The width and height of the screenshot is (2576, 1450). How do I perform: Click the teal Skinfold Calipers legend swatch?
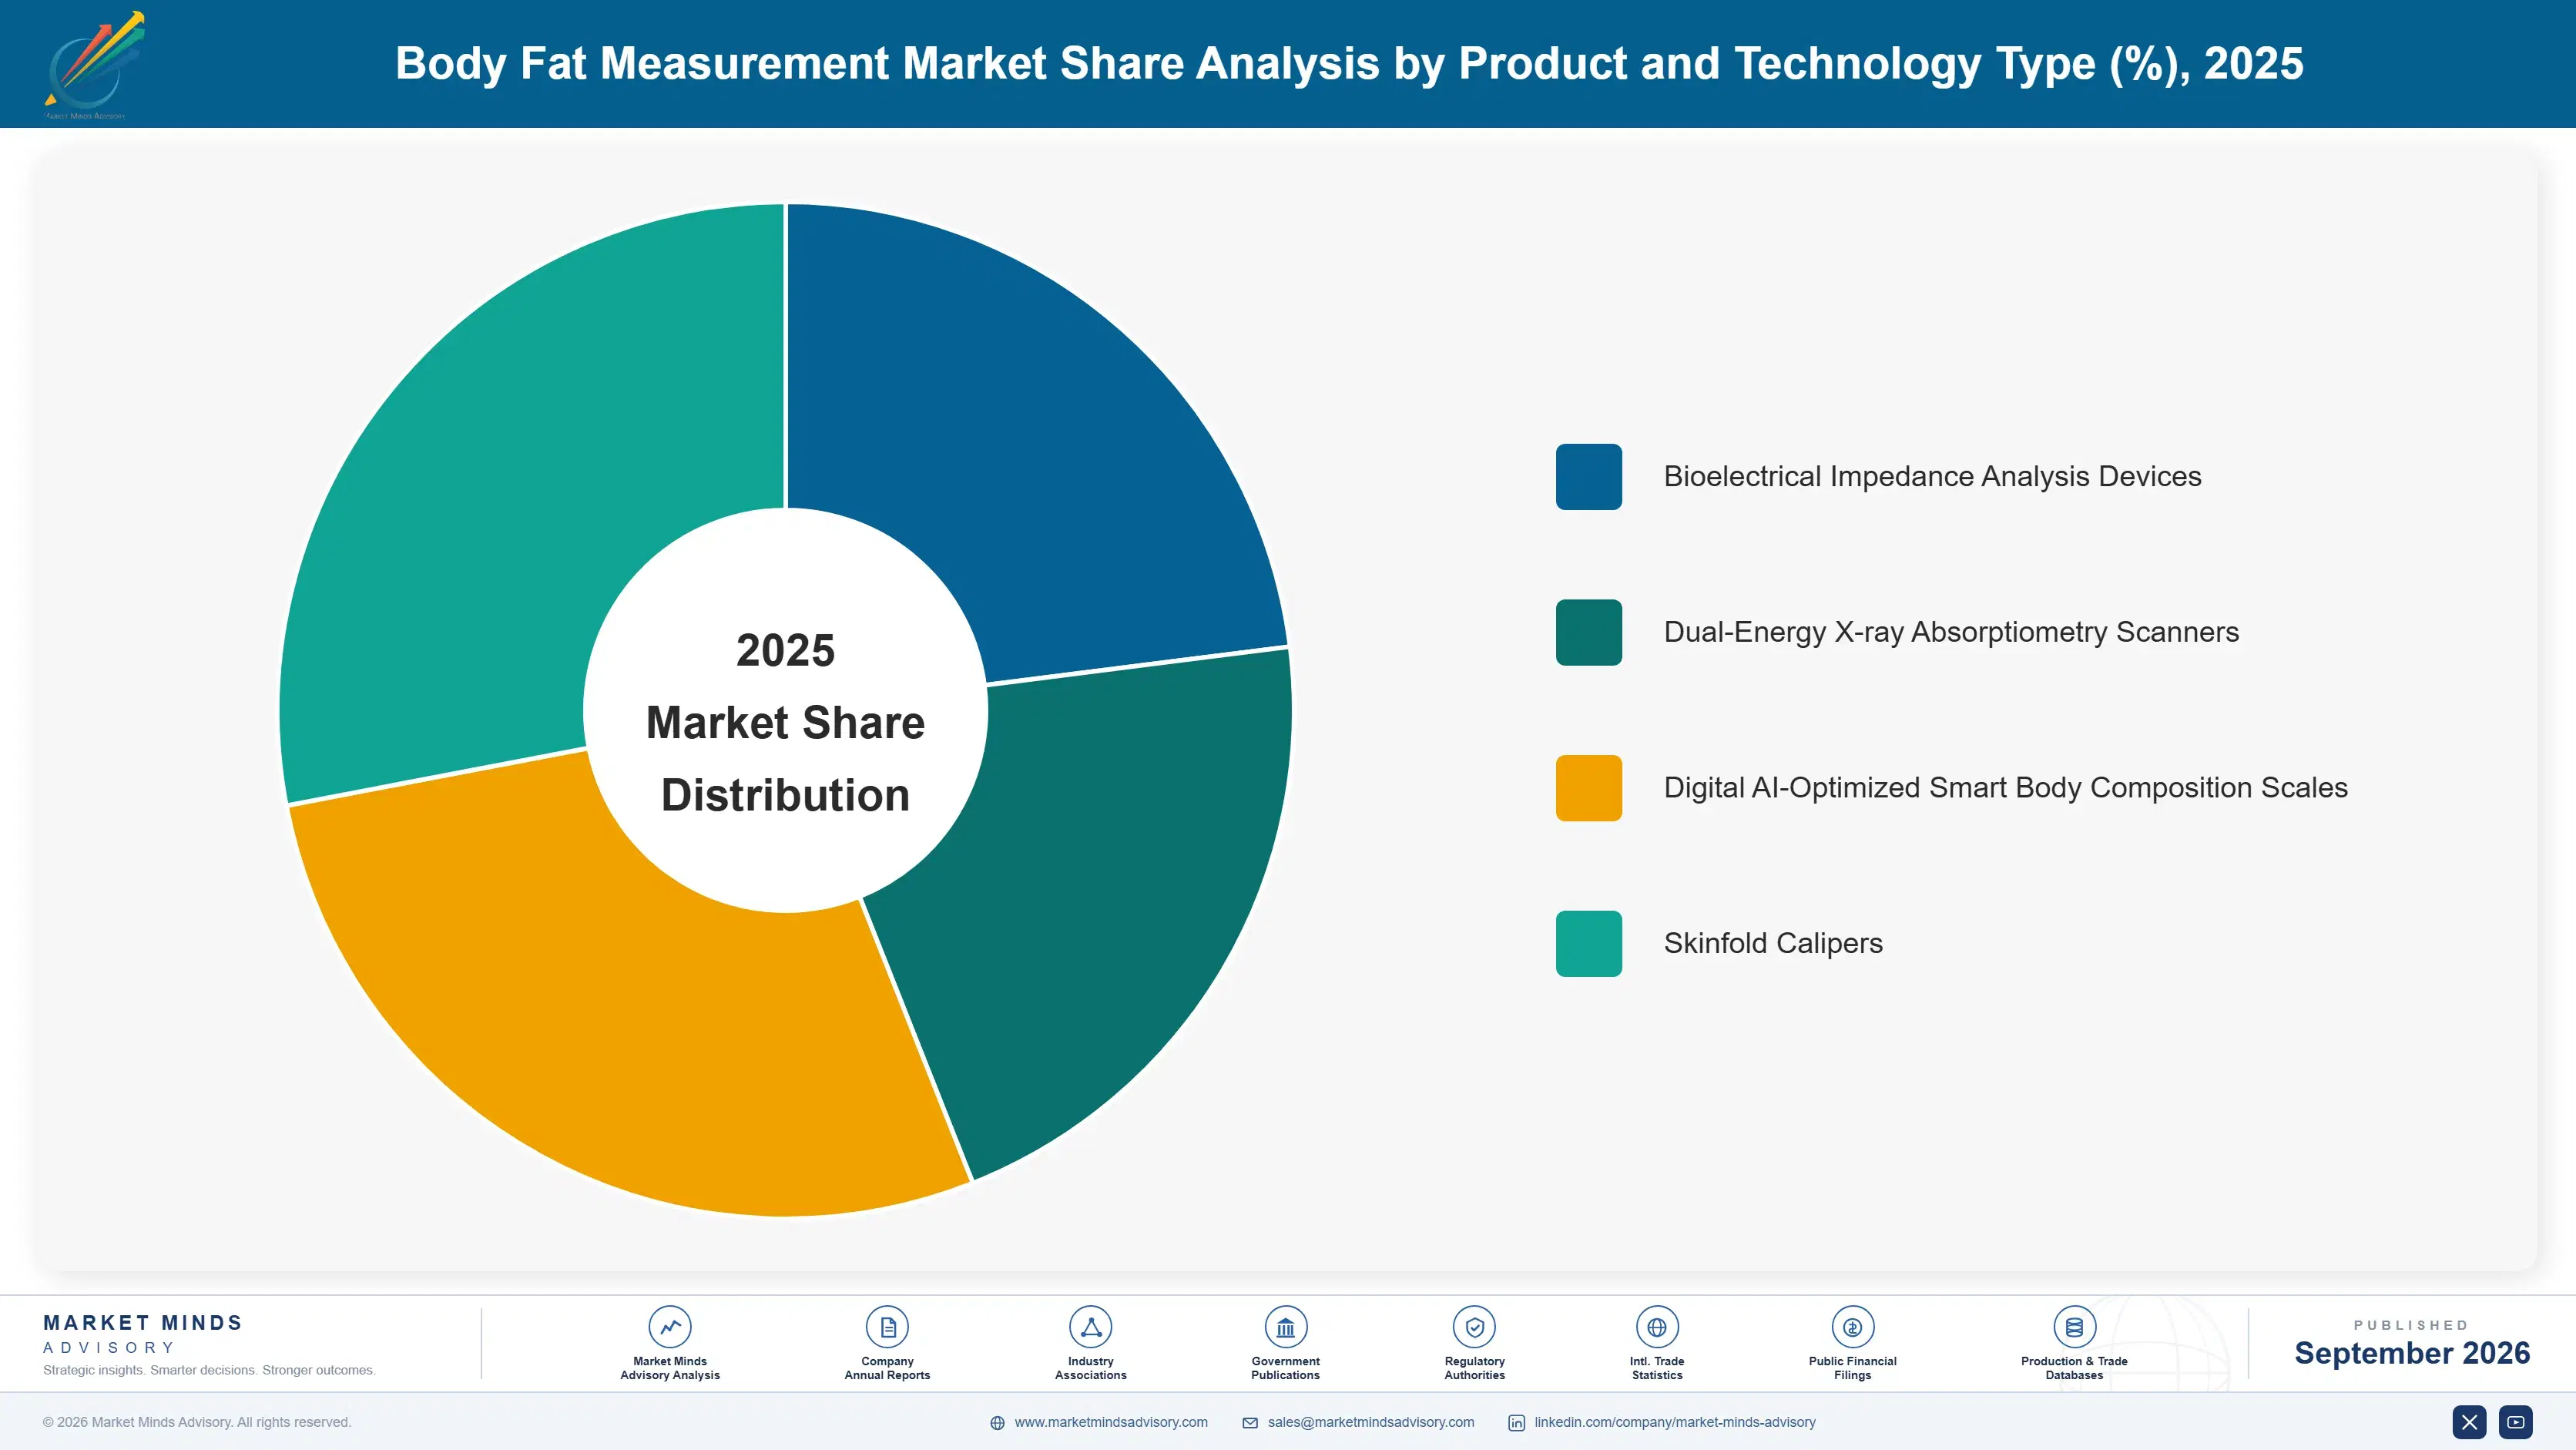click(x=1589, y=943)
